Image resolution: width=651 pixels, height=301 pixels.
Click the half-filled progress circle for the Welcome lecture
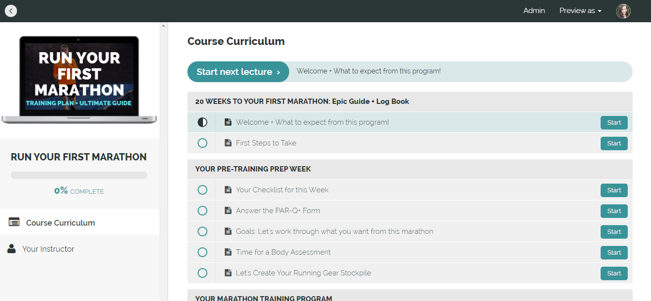pos(202,122)
